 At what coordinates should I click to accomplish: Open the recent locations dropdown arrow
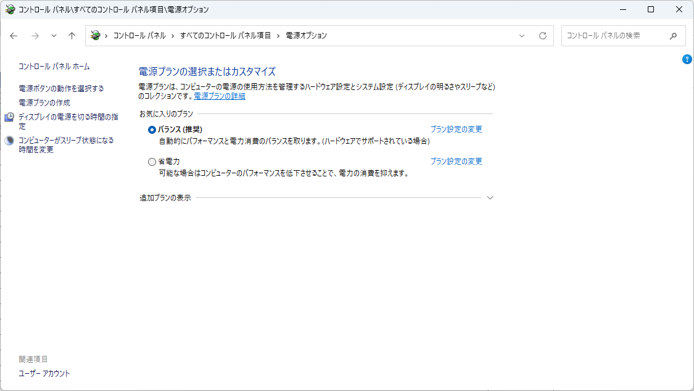pos(54,36)
